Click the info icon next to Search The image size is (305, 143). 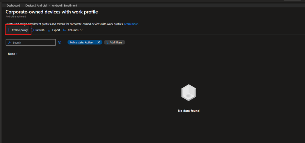pyautogui.click(x=60, y=42)
